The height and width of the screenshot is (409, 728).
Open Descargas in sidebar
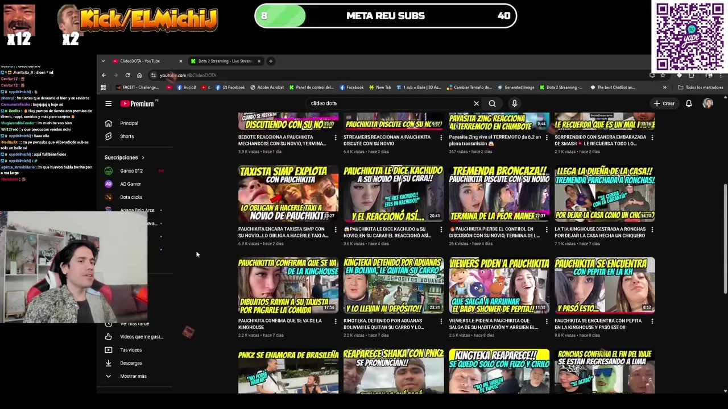pyautogui.click(x=131, y=363)
